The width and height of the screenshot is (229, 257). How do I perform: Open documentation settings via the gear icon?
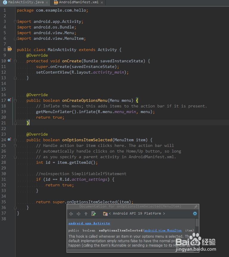point(195,214)
